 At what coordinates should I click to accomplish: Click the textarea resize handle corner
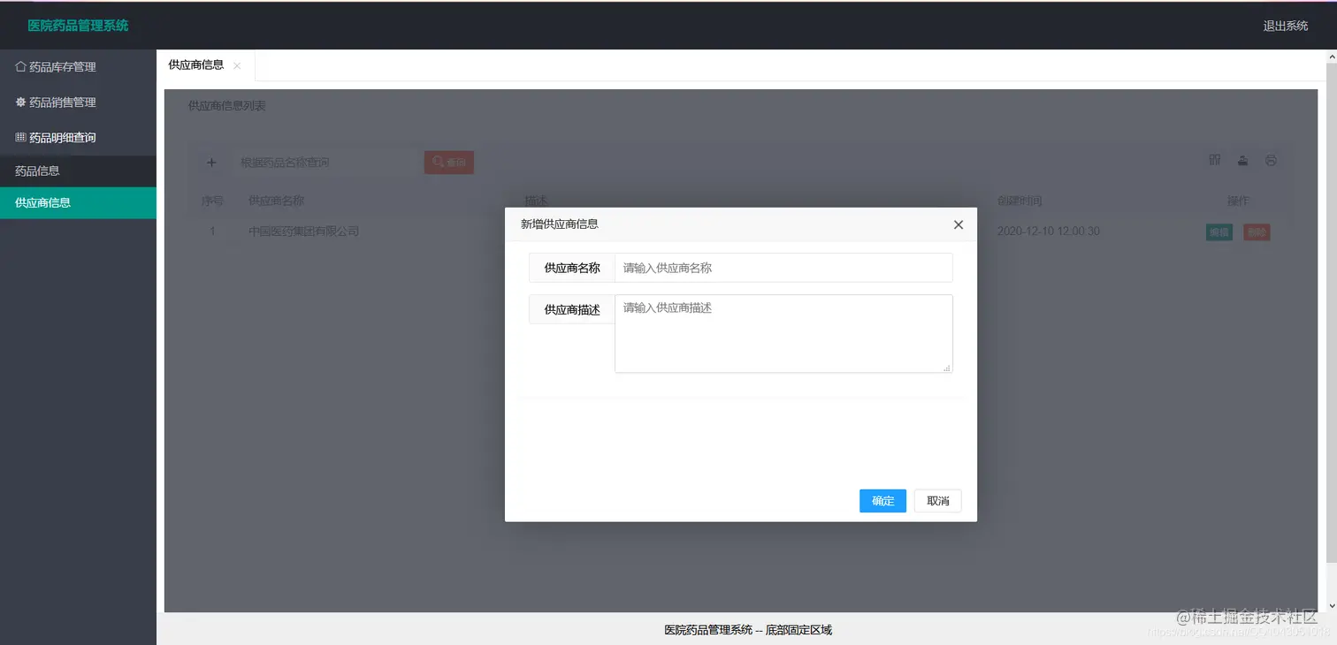coord(947,367)
